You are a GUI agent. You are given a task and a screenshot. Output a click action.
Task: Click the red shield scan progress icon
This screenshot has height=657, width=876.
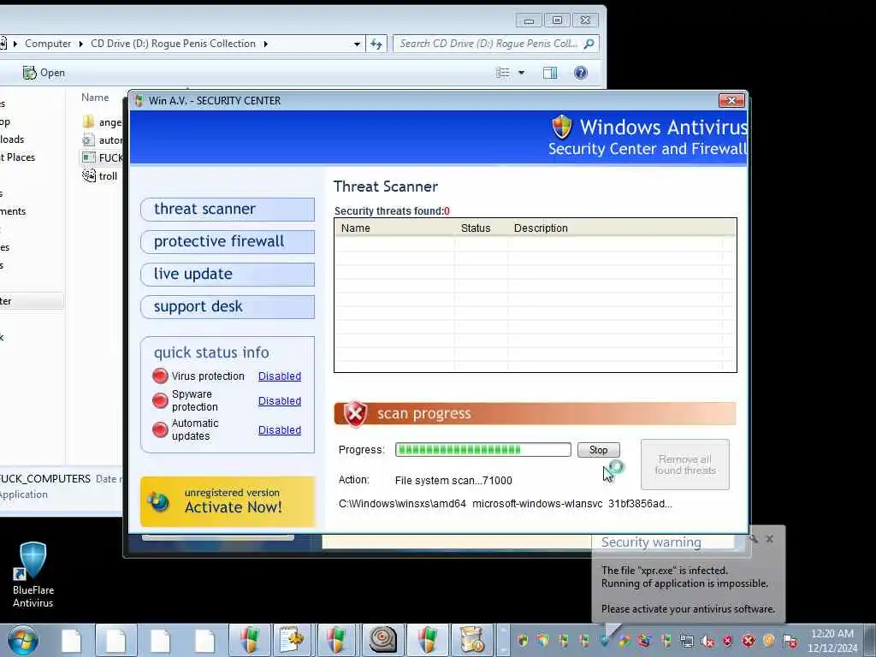355,414
